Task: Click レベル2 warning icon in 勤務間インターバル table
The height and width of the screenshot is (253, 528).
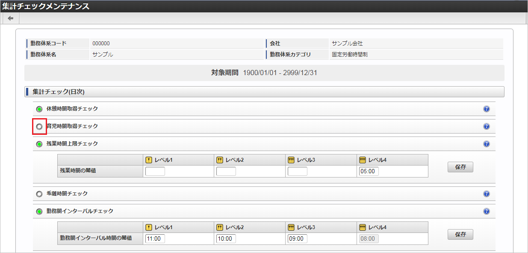Action: click(x=220, y=227)
